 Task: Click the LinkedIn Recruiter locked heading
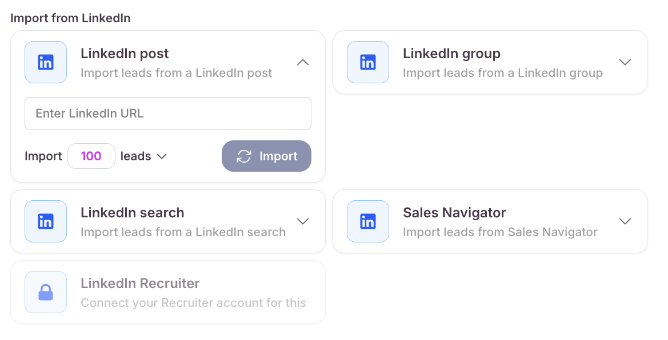(x=140, y=284)
